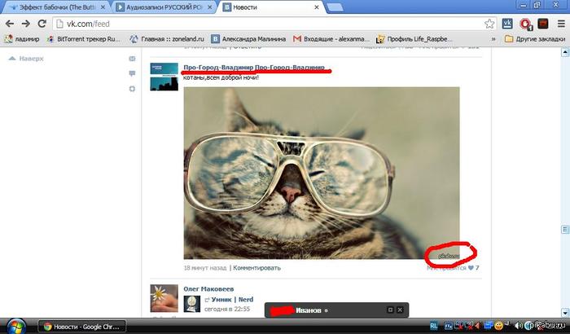The height and width of the screenshot is (334, 570).
Task: Click the messages envelope icon in sidebar
Action: coord(133,59)
